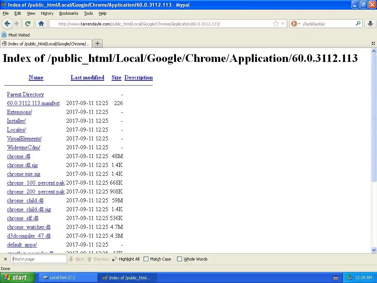Bookmark this page with the star
The image size is (377, 283).
tap(275, 24)
